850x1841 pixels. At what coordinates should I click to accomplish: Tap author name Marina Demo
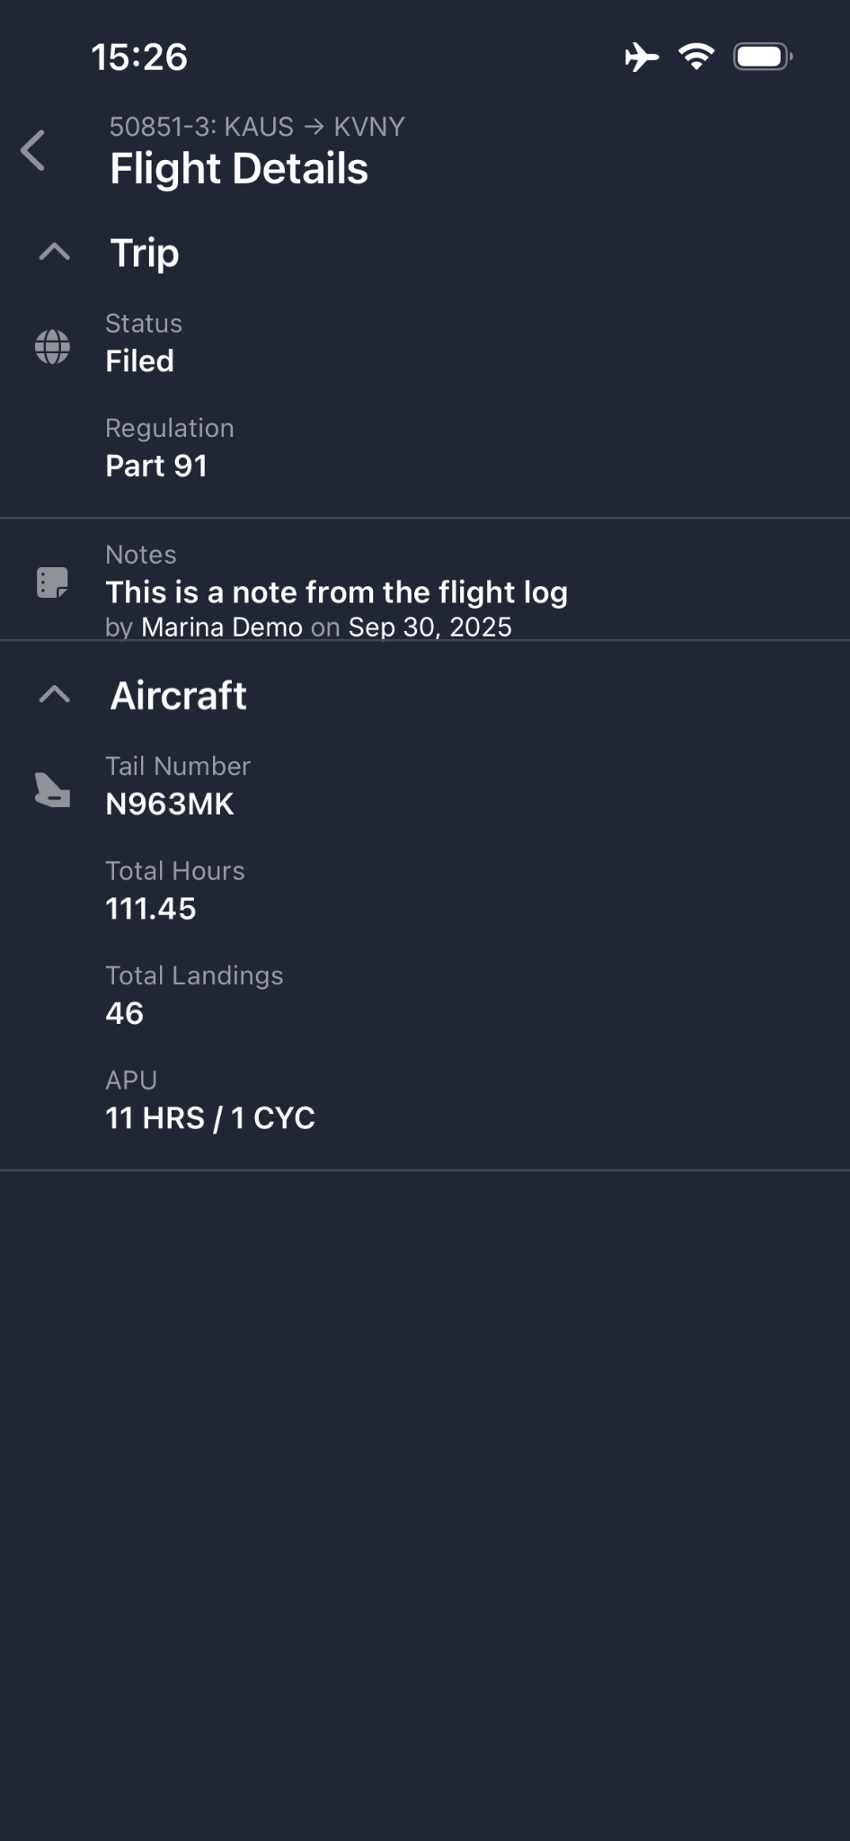click(222, 627)
